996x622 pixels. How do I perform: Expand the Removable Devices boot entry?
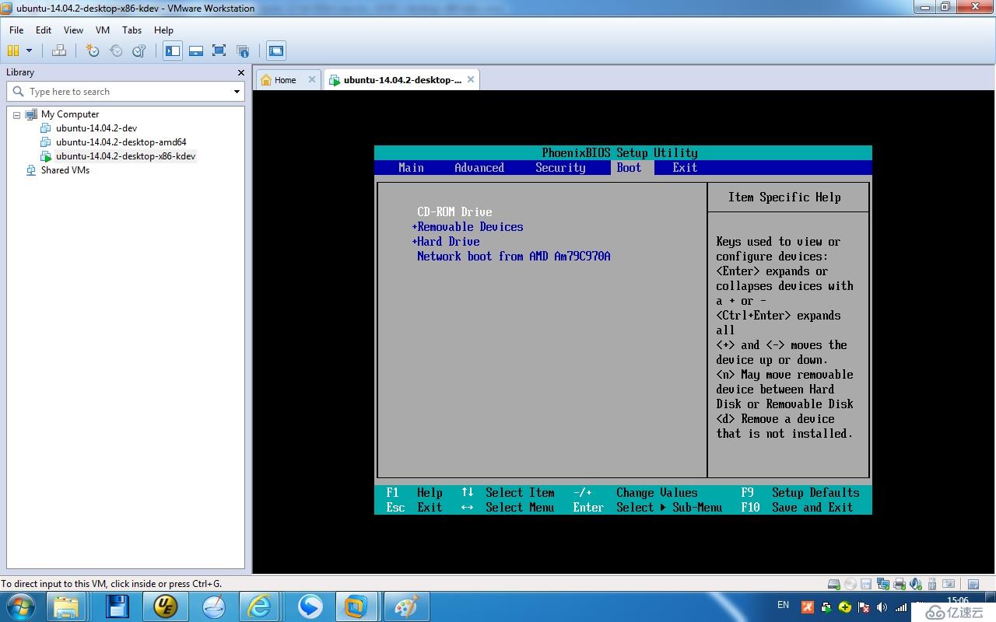(468, 227)
